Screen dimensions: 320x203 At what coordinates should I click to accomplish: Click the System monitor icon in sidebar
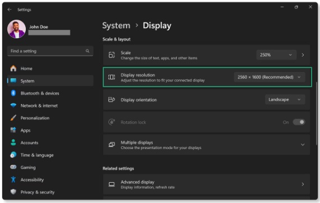click(13, 80)
